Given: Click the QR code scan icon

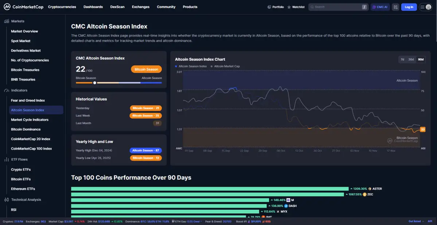Looking at the screenshot, I should tap(395, 7).
